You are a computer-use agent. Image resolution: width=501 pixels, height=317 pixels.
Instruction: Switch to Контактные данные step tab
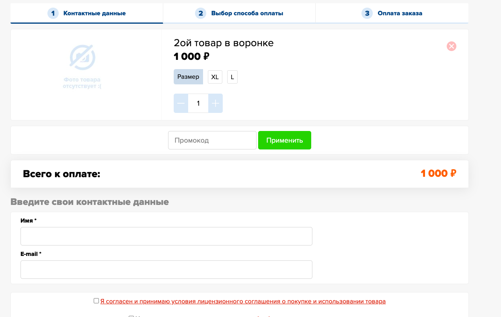87,13
